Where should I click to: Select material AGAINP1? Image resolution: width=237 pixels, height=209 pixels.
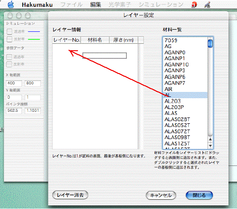coord(185,58)
